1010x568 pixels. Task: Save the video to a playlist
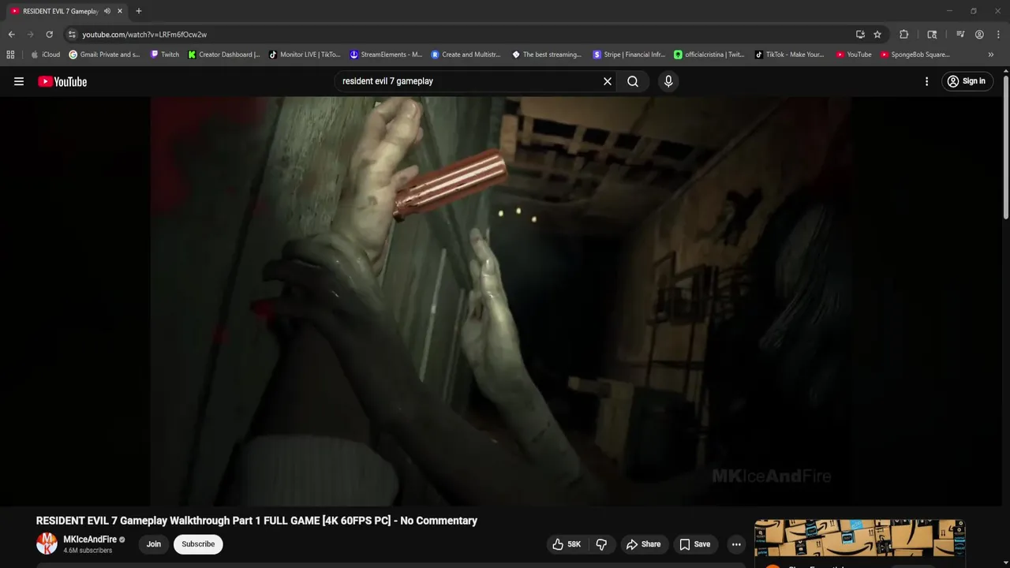695,544
